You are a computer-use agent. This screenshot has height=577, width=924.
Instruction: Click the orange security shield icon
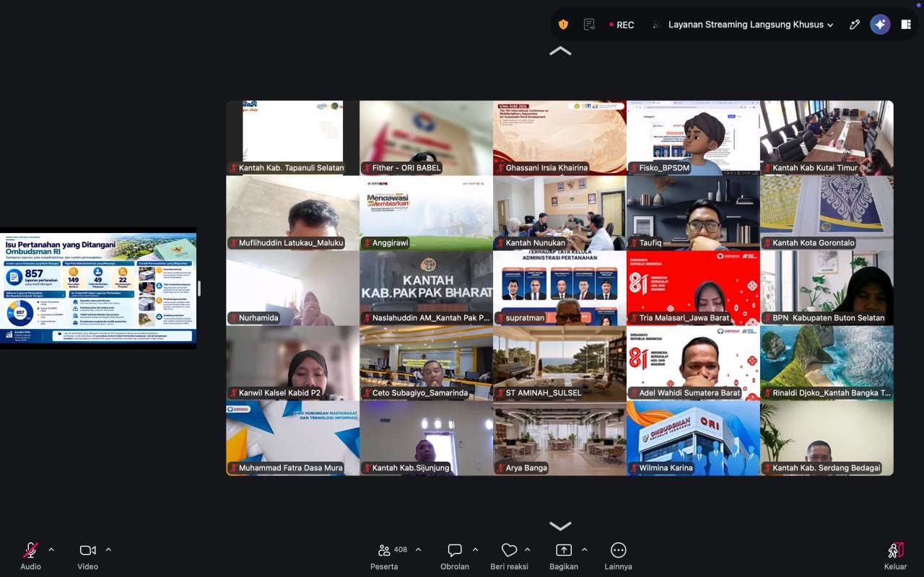[563, 25]
